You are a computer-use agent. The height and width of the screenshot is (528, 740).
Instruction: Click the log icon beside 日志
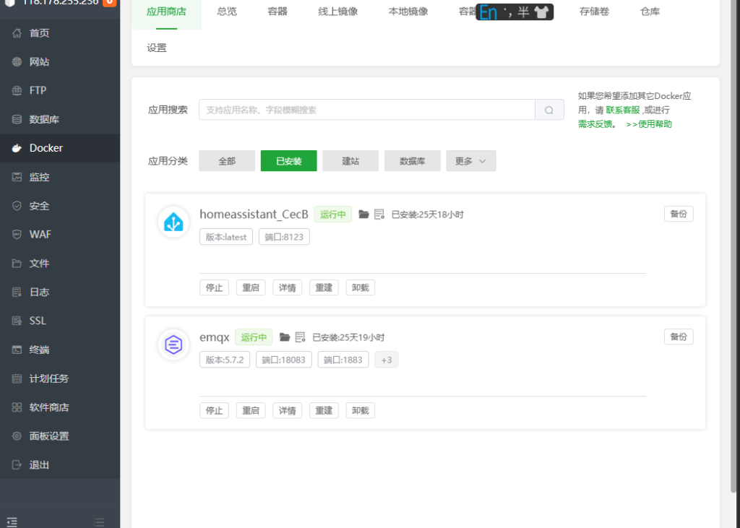[17, 292]
